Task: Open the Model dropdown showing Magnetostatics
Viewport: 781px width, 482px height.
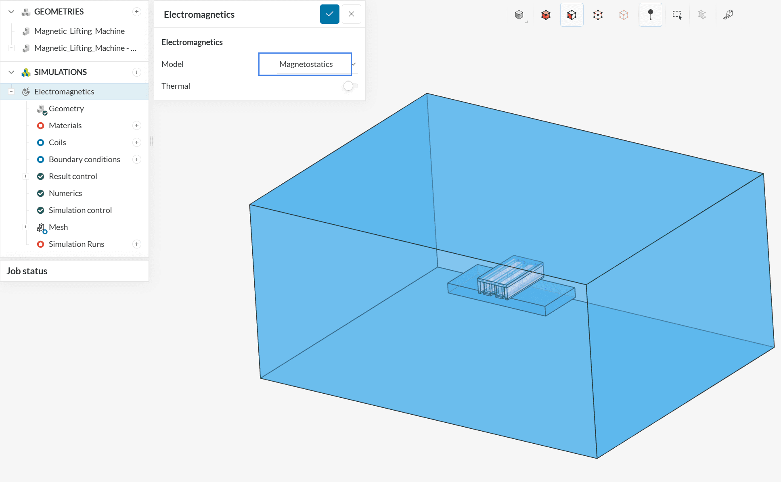Action: pos(306,64)
